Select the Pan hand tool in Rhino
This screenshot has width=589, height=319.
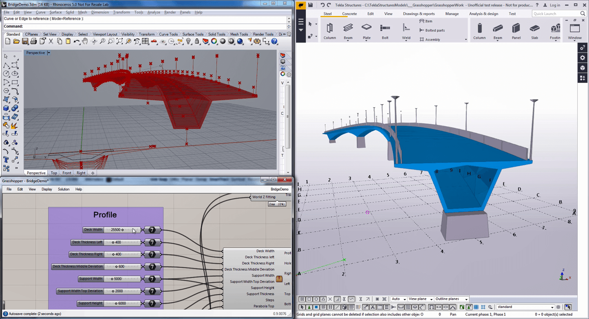pyautogui.click(x=85, y=42)
